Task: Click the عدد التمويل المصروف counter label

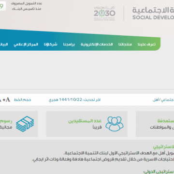Action: pyautogui.click(x=27, y=3)
